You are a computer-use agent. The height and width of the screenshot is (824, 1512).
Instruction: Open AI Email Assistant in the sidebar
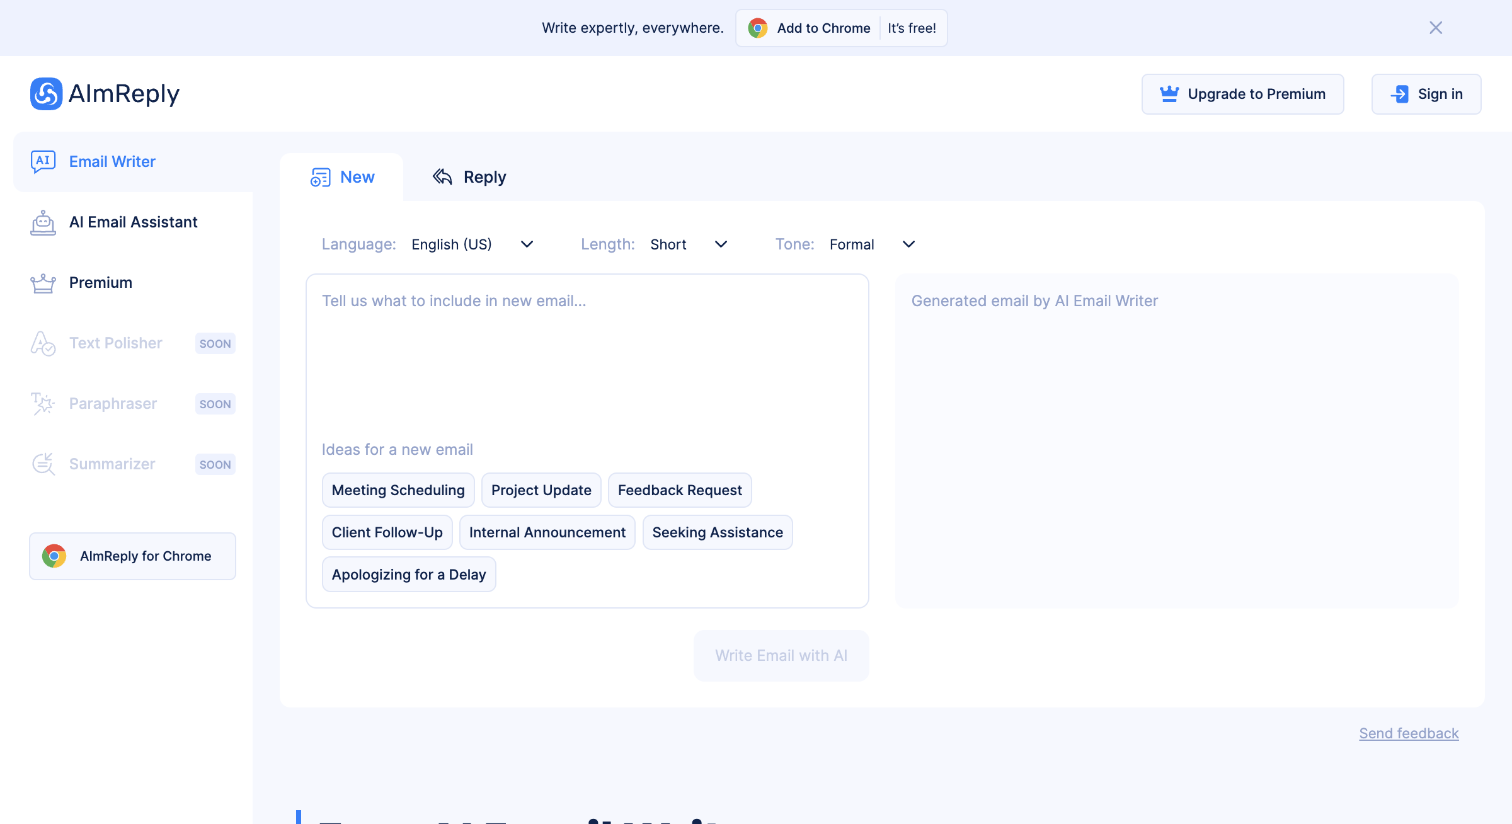click(x=134, y=222)
